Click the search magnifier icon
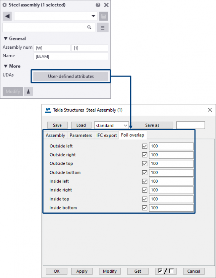The image size is (216, 278). point(89,27)
